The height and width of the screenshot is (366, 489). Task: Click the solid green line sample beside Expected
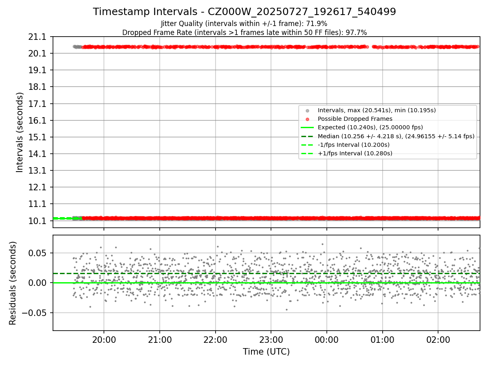pyautogui.click(x=307, y=128)
